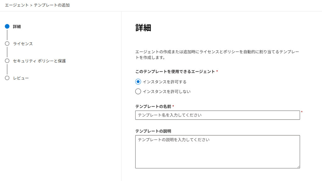The width and height of the screenshot is (322, 181).
Task: Jump to セキュリティ ポリシーと保護 step label
Action: (x=39, y=61)
